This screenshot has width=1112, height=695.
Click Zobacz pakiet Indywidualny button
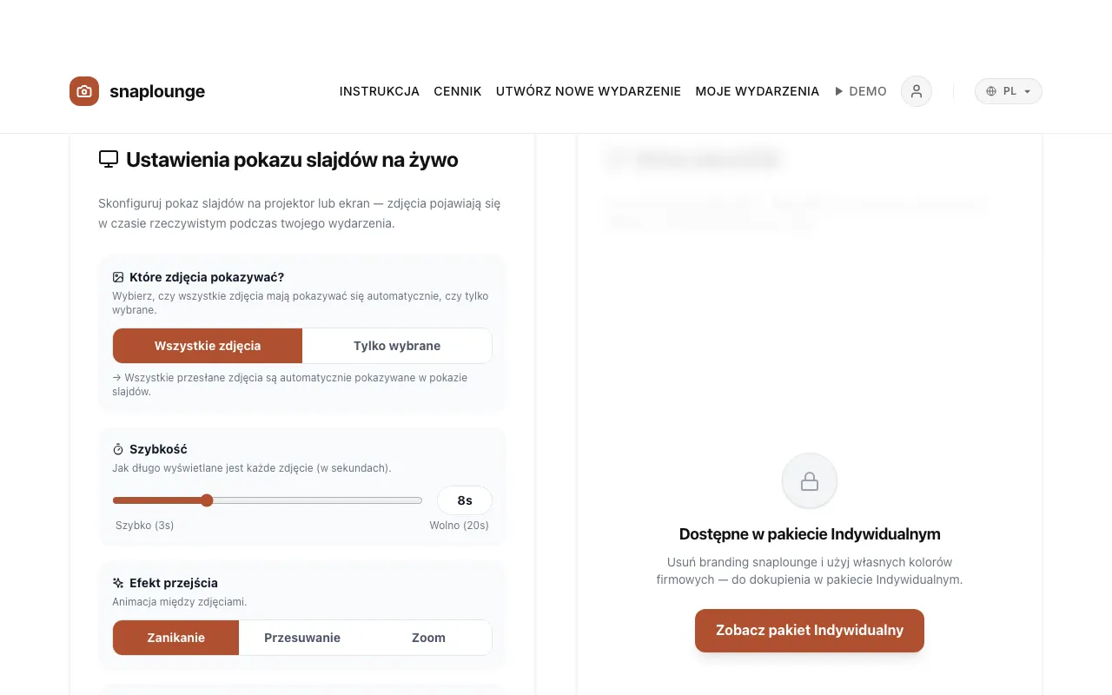point(810,631)
